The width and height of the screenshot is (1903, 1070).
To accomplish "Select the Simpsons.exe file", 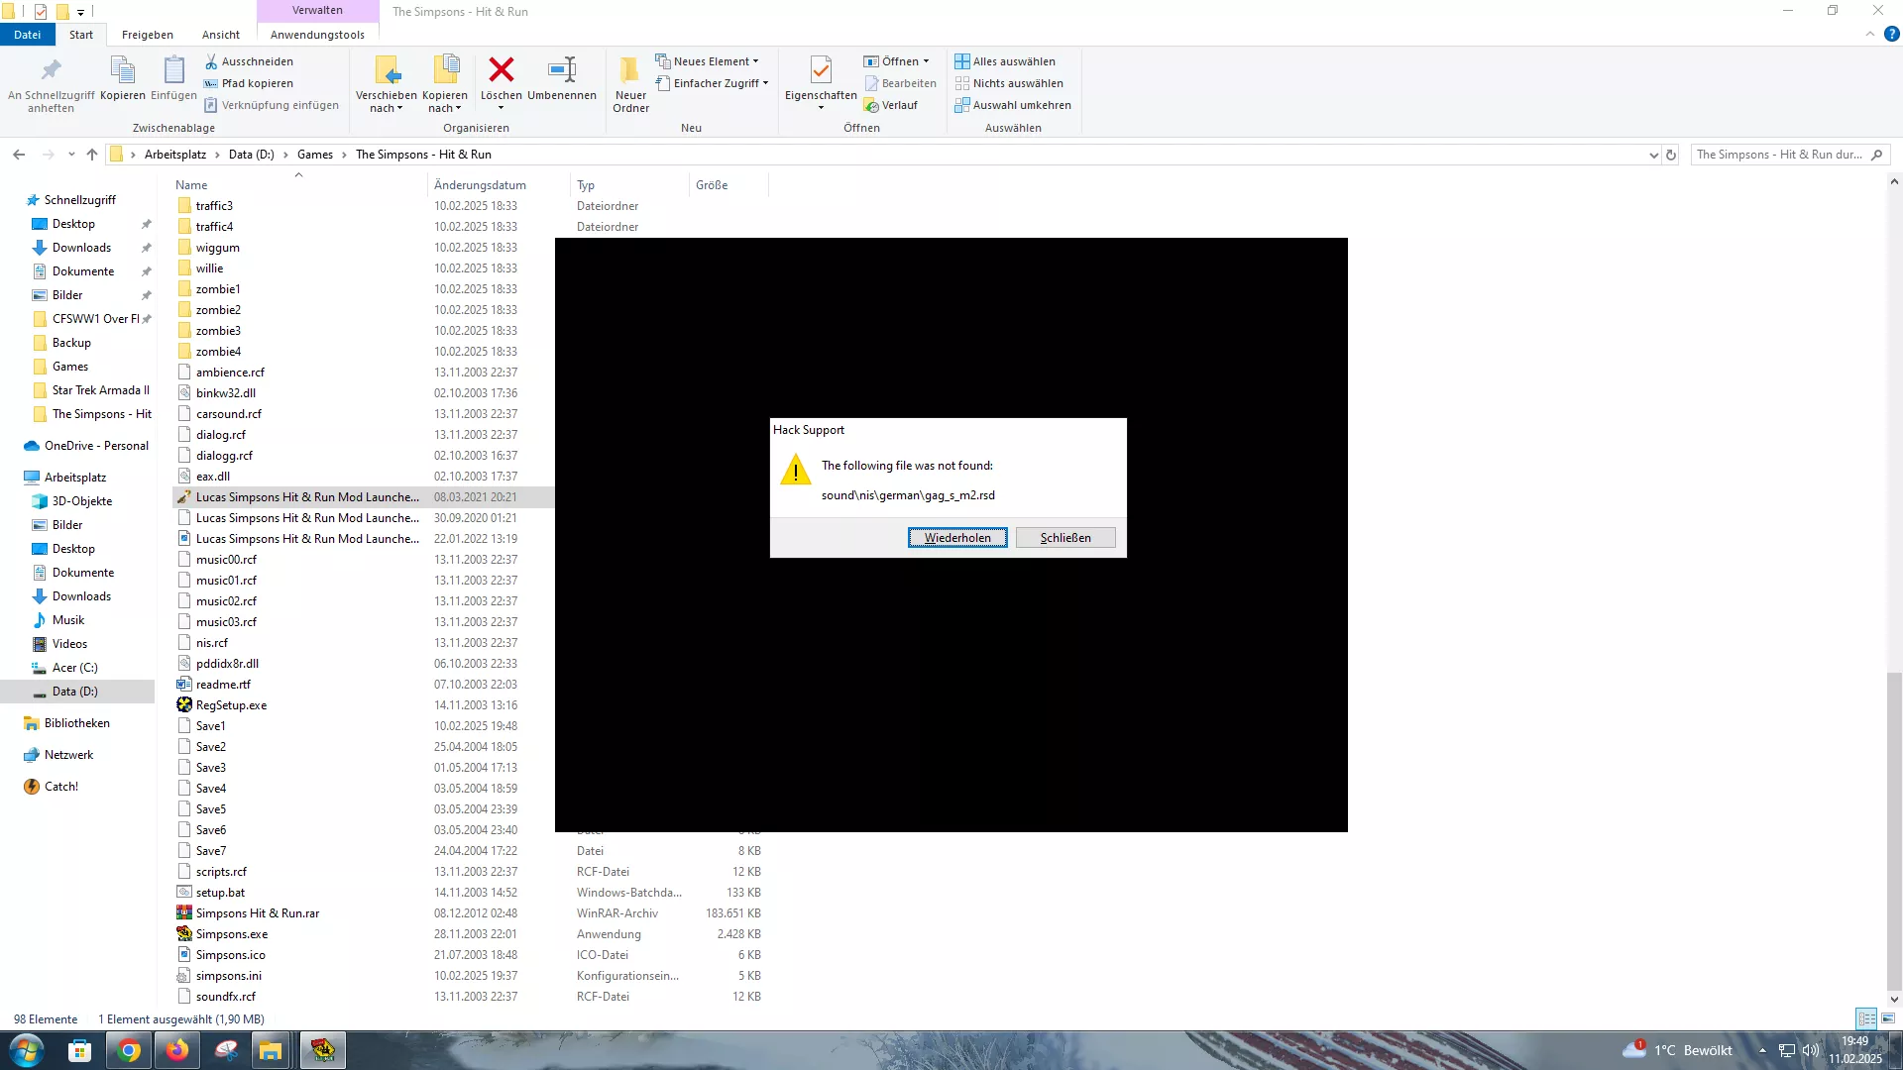I will (x=232, y=934).
